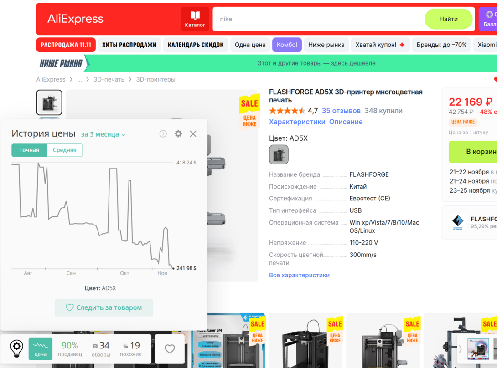Open КАЛЕНДАРЬ СКИДОК tab
The image size is (497, 368).
(196, 45)
